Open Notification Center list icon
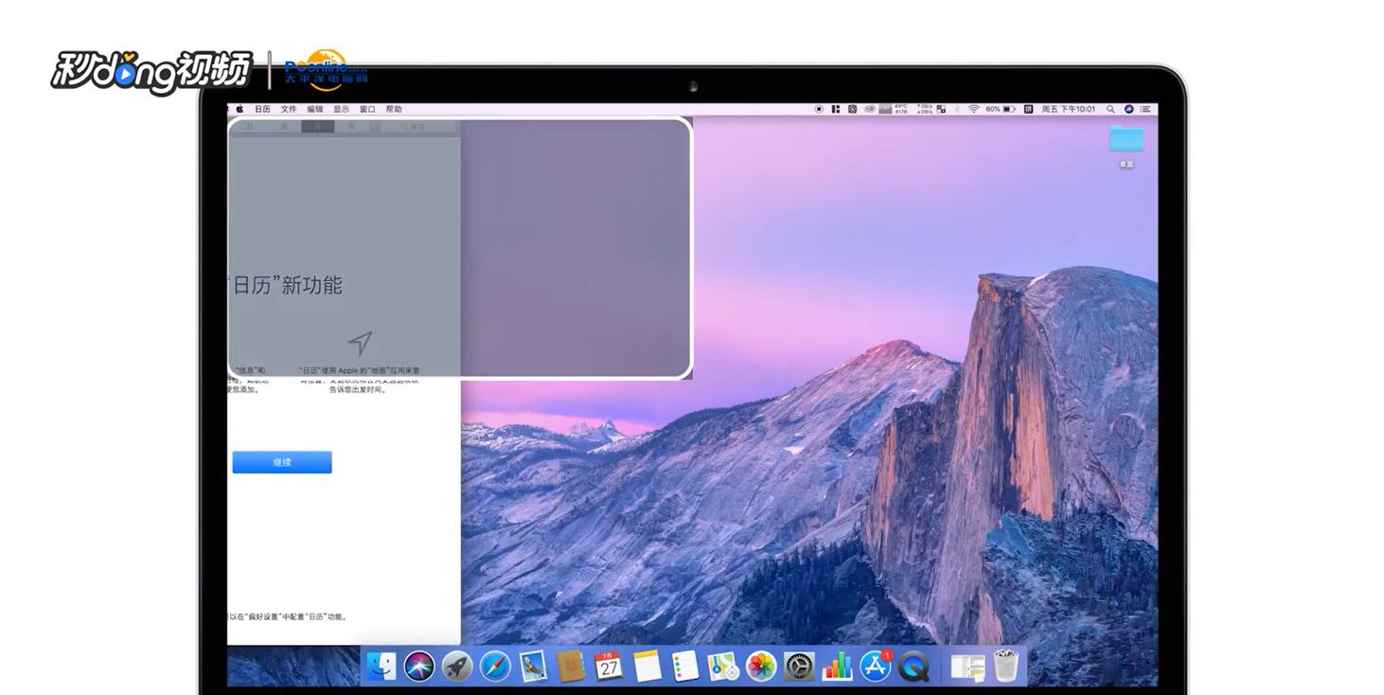 (1145, 109)
